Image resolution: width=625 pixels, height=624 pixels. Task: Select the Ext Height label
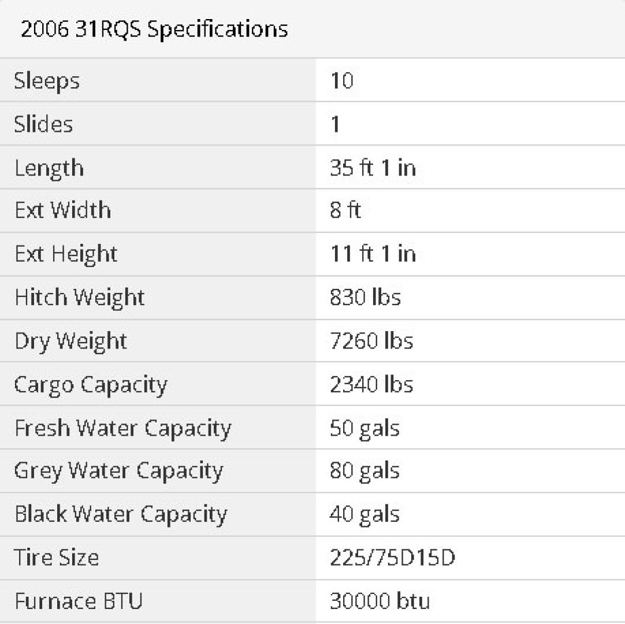click(x=66, y=254)
